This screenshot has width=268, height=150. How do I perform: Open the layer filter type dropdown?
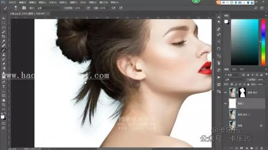pos(232,75)
